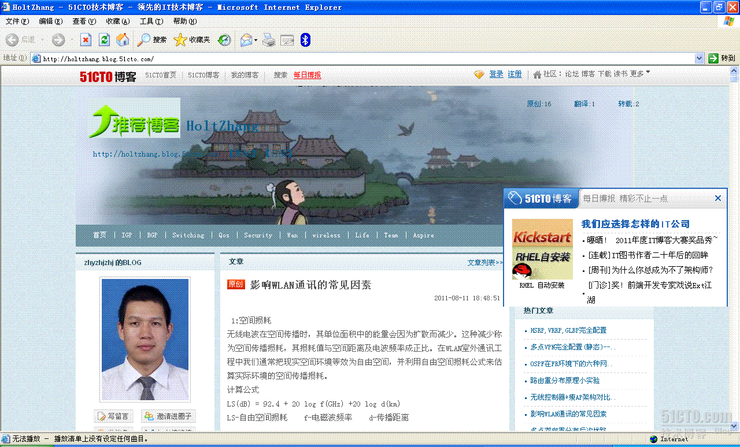Image resolution: width=740 pixels, height=447 pixels.
Task: Stop page loading with the red X icon
Action: tap(86, 40)
